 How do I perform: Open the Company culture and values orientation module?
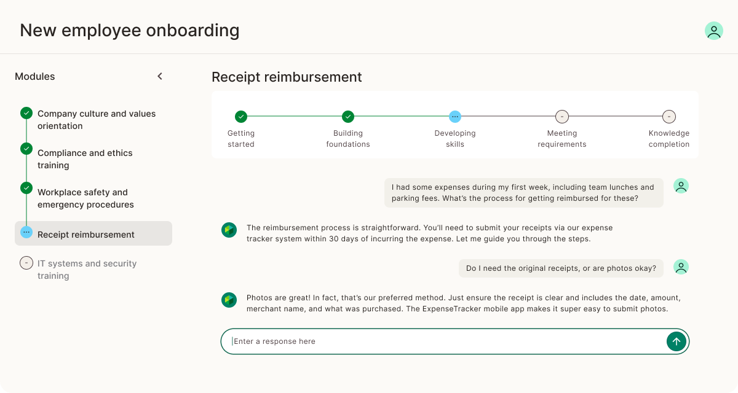point(97,120)
